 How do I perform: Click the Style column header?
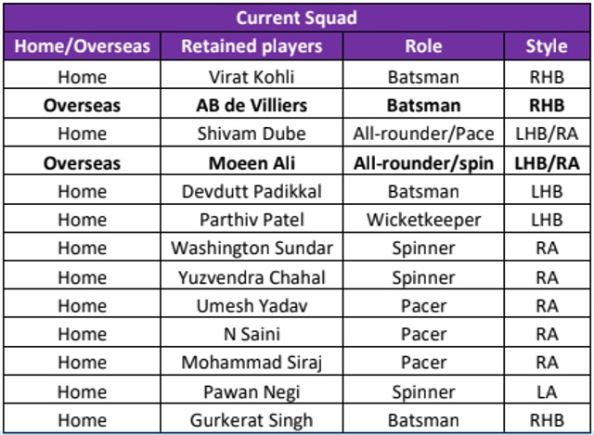[547, 46]
